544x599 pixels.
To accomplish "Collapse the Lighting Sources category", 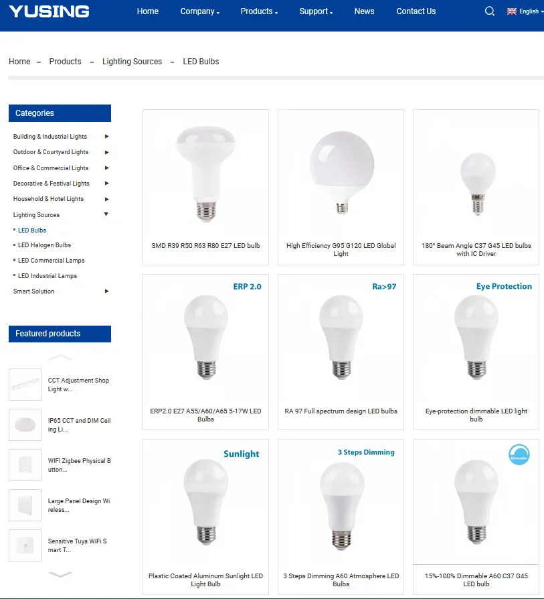I will coord(106,214).
